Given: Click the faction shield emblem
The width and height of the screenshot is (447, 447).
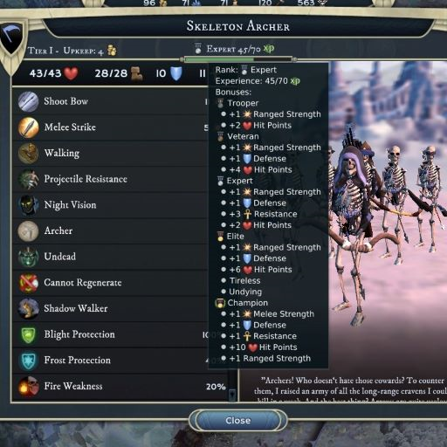Looking at the screenshot, I should (x=12, y=38).
